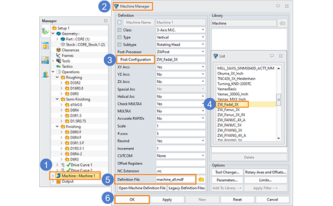Toggle the Subtype checkbox
The height and width of the screenshot is (206, 333).
click(119, 44)
